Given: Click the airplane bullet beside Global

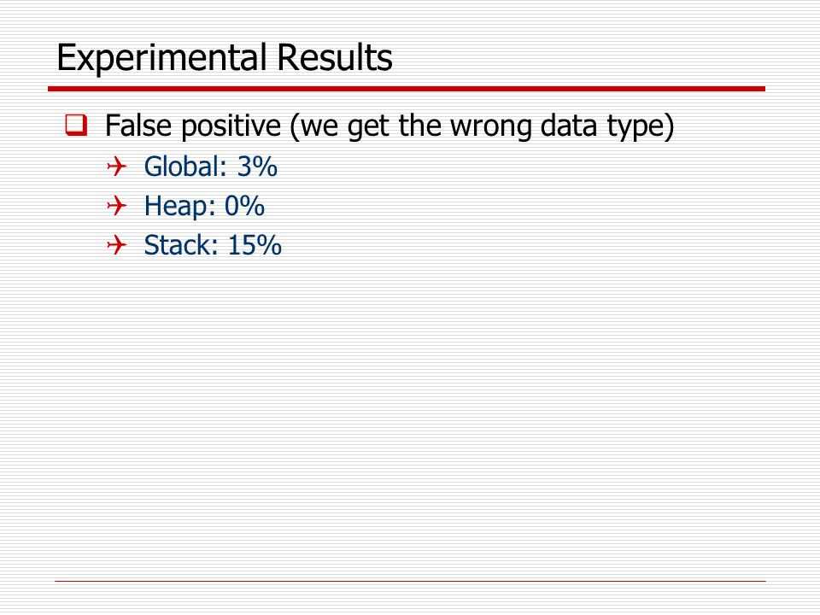Looking at the screenshot, I should (x=117, y=167).
